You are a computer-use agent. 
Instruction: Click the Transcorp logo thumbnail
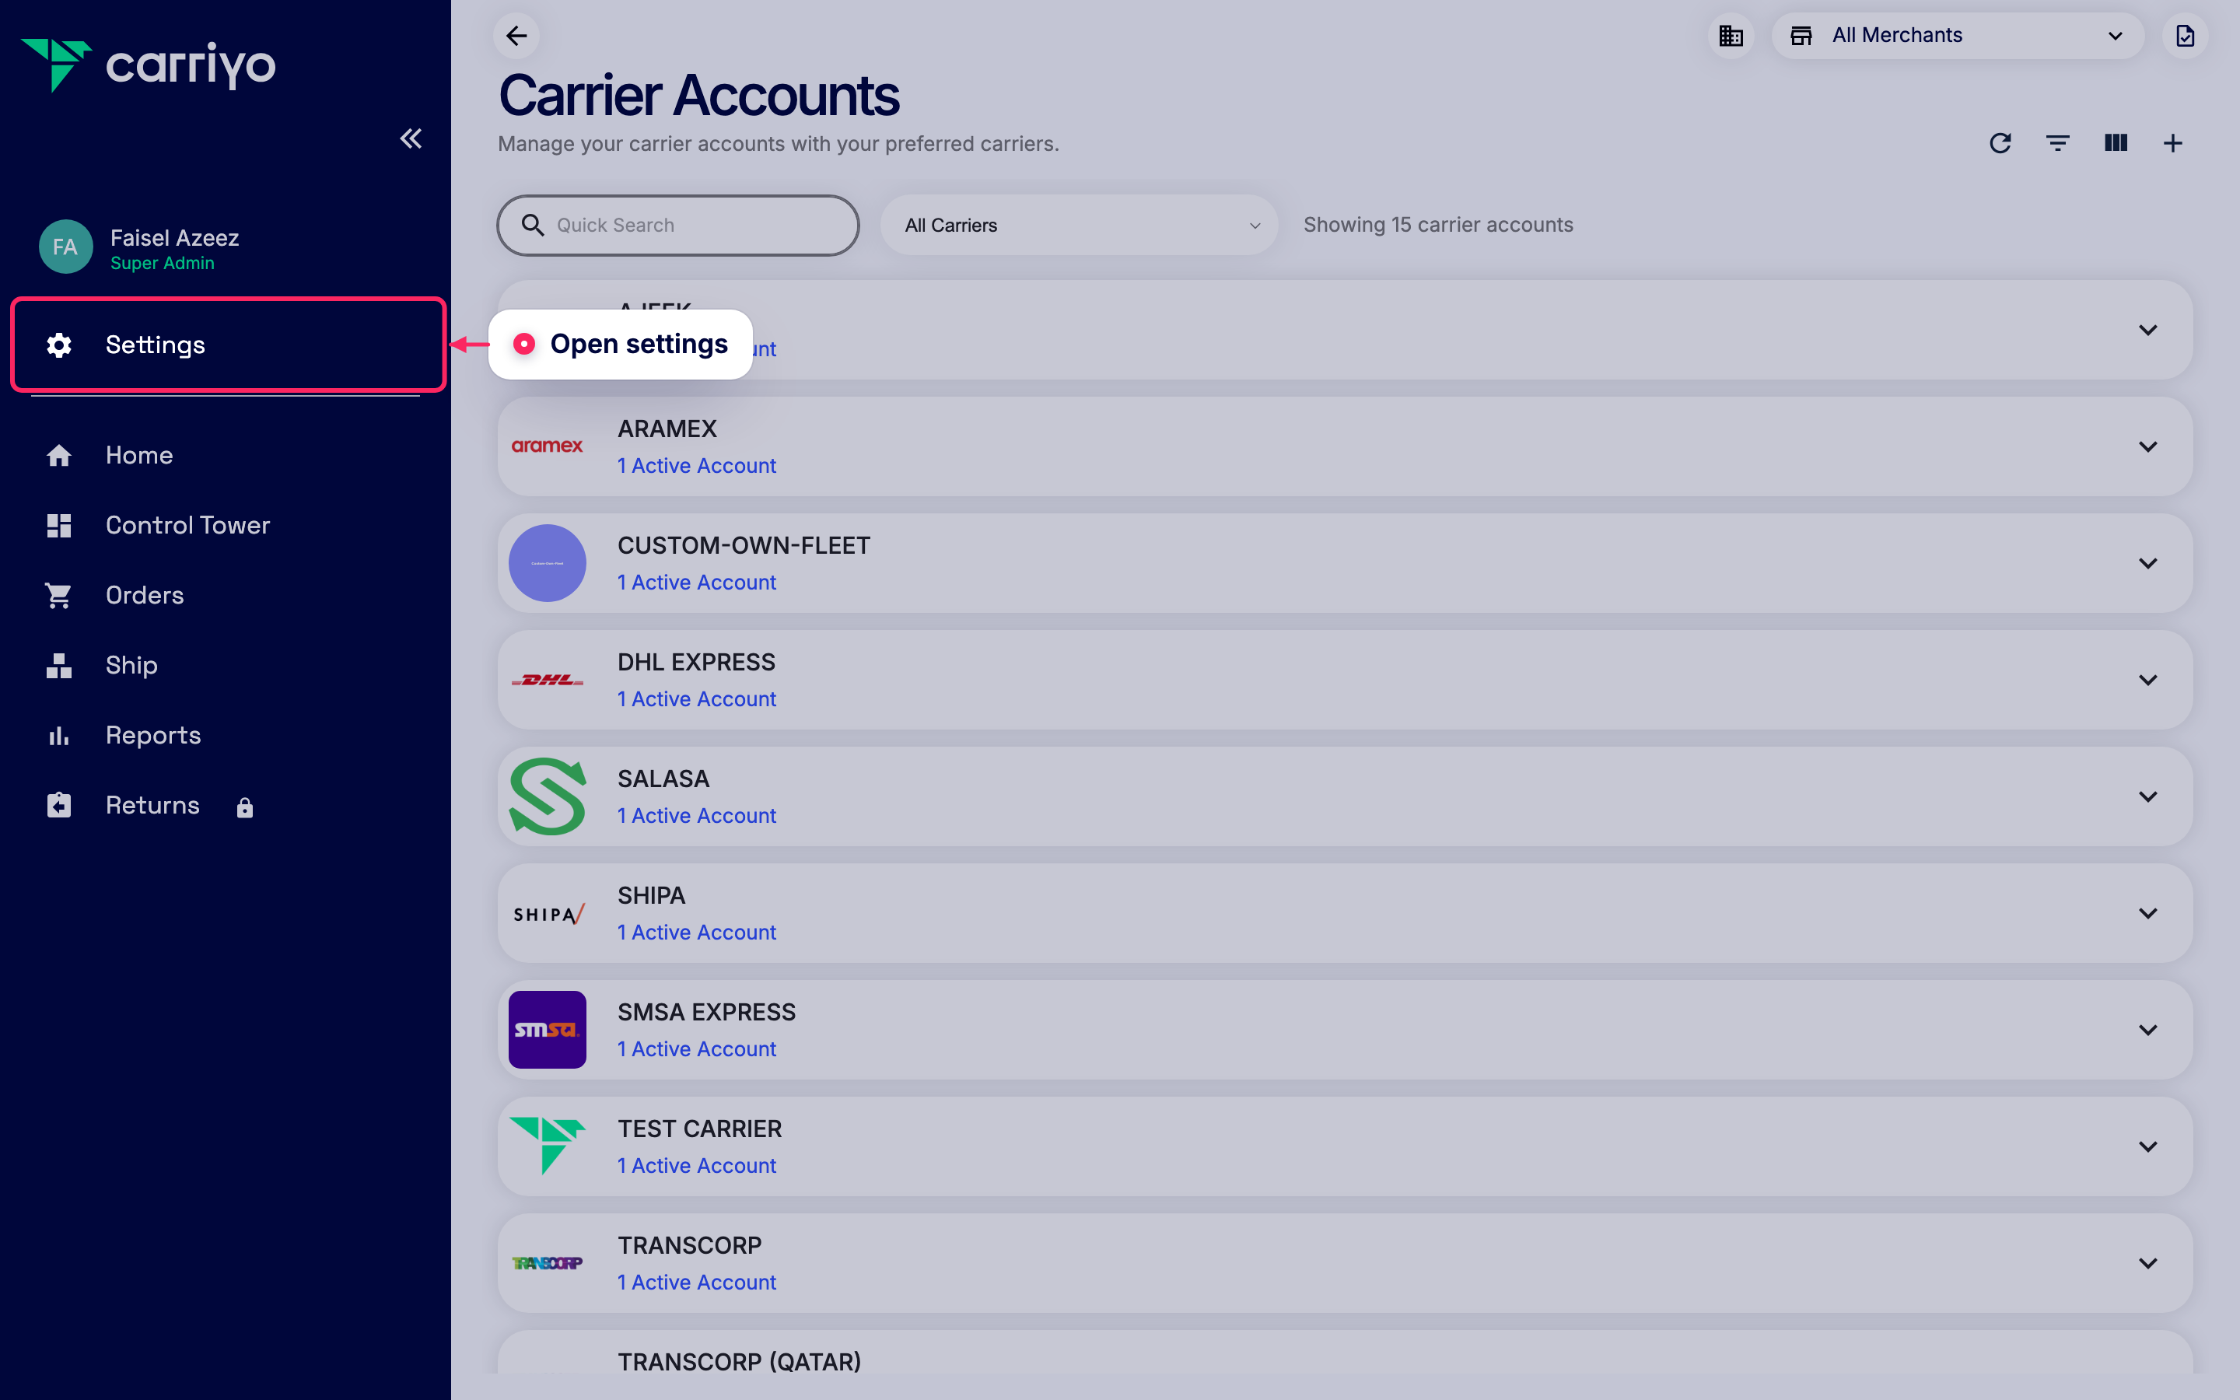coord(547,1263)
